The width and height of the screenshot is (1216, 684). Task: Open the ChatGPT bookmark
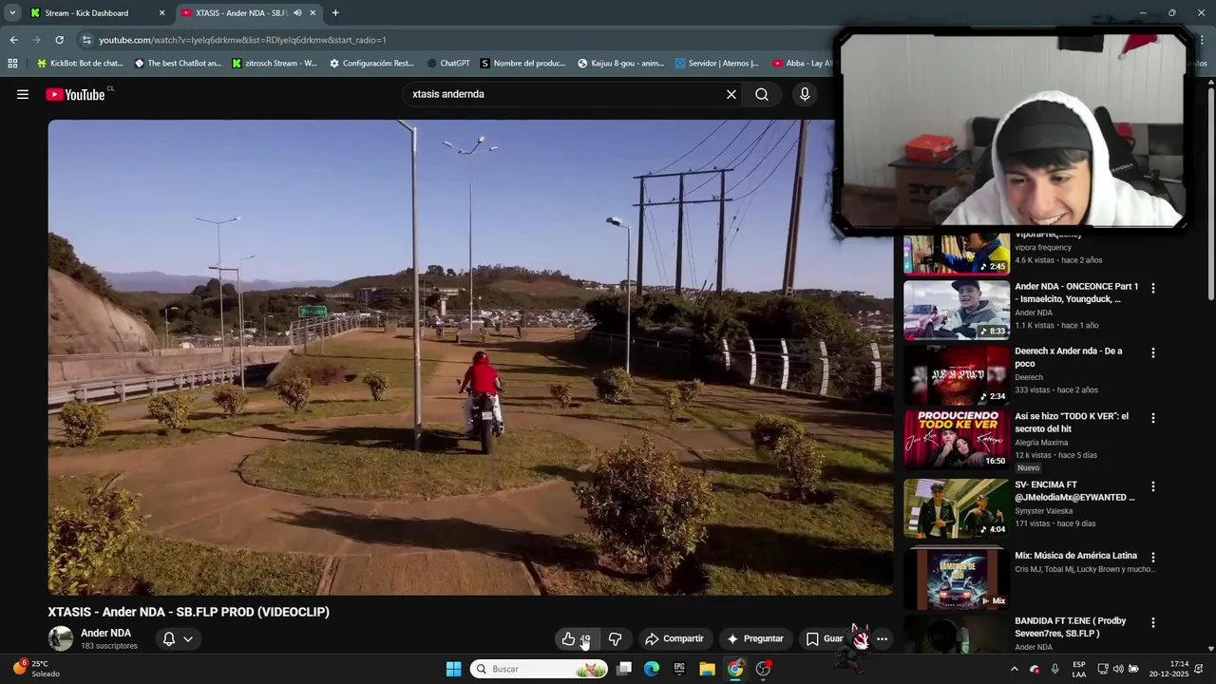pyautogui.click(x=448, y=64)
